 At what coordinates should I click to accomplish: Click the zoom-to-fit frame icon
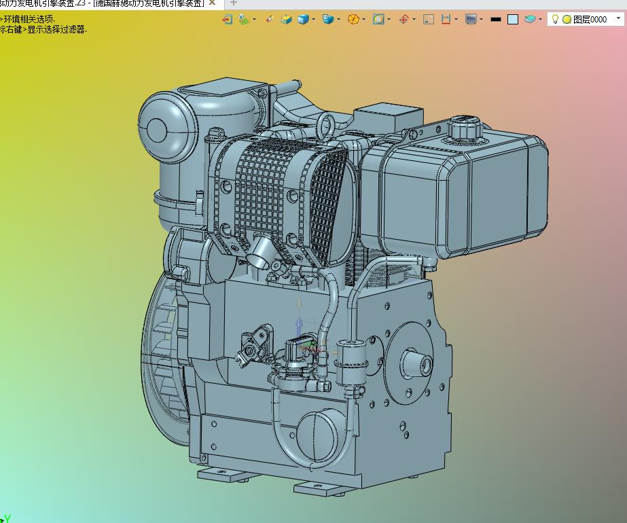point(378,20)
